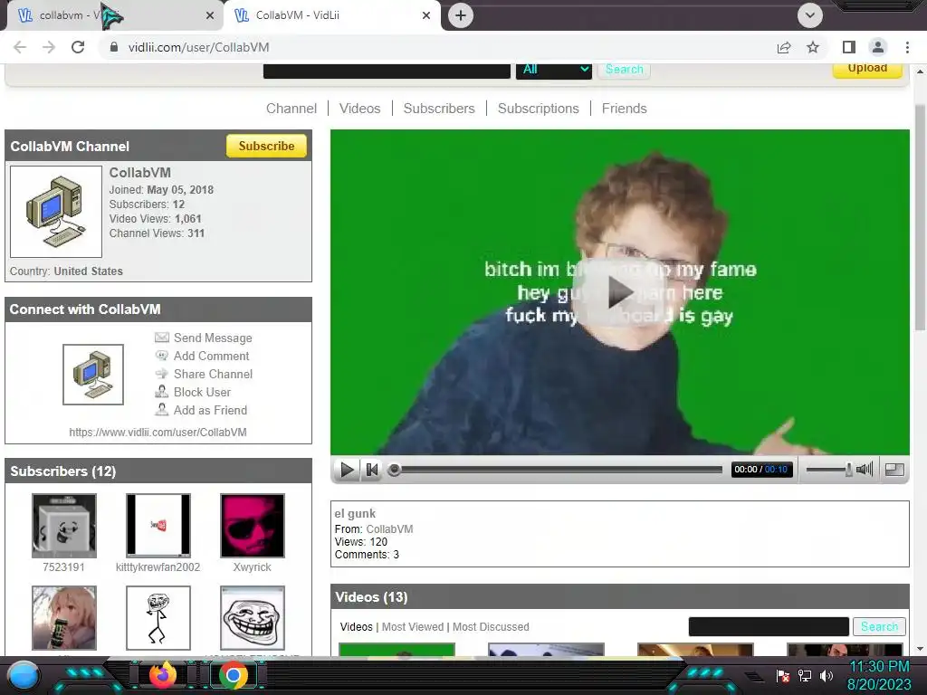
Task: Go back to the previous page
Action: pyautogui.click(x=20, y=47)
